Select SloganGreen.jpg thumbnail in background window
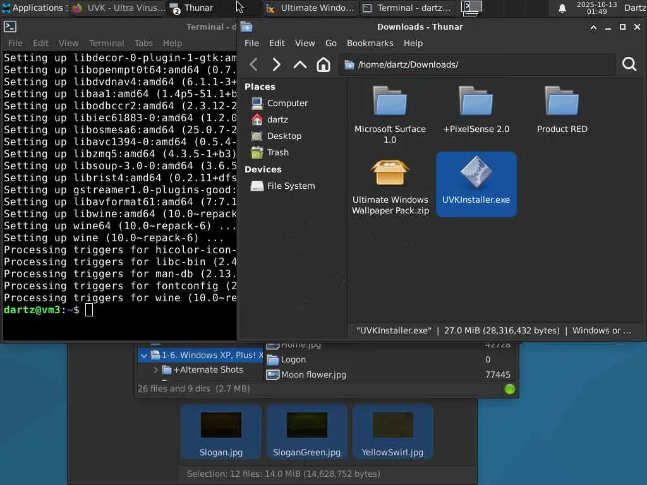Viewport: 647px width, 485px height. [306, 432]
